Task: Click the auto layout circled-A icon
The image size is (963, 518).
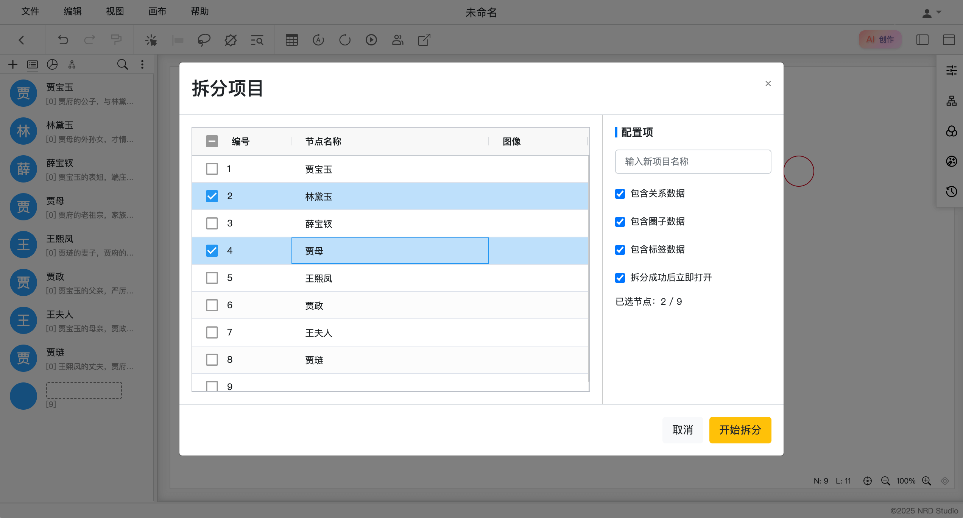Action: (x=318, y=40)
